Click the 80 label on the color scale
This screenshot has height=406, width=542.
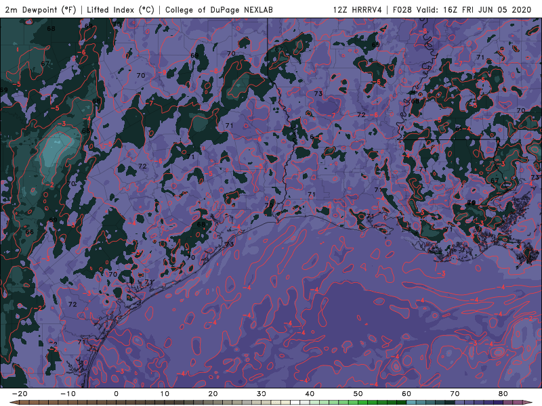[x=503, y=394]
